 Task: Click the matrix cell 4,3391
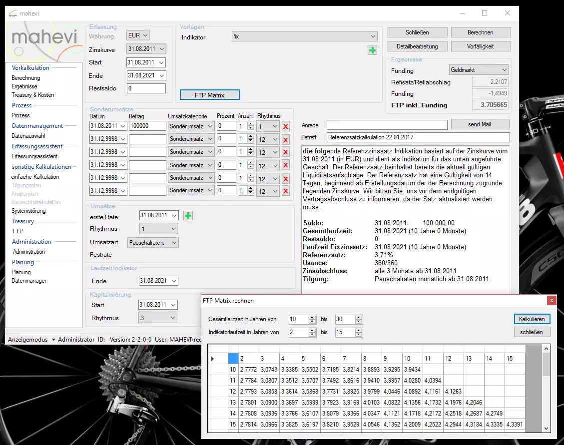point(515,425)
